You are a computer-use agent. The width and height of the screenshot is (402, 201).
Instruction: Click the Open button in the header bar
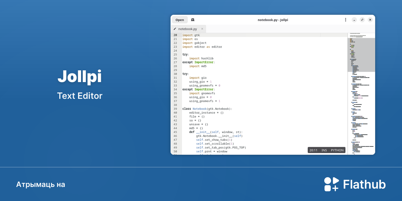[x=180, y=20]
